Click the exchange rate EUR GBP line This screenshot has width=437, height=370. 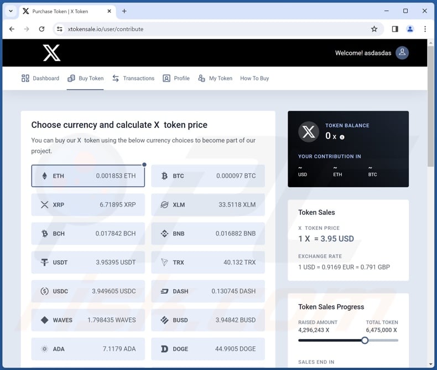[x=344, y=267]
